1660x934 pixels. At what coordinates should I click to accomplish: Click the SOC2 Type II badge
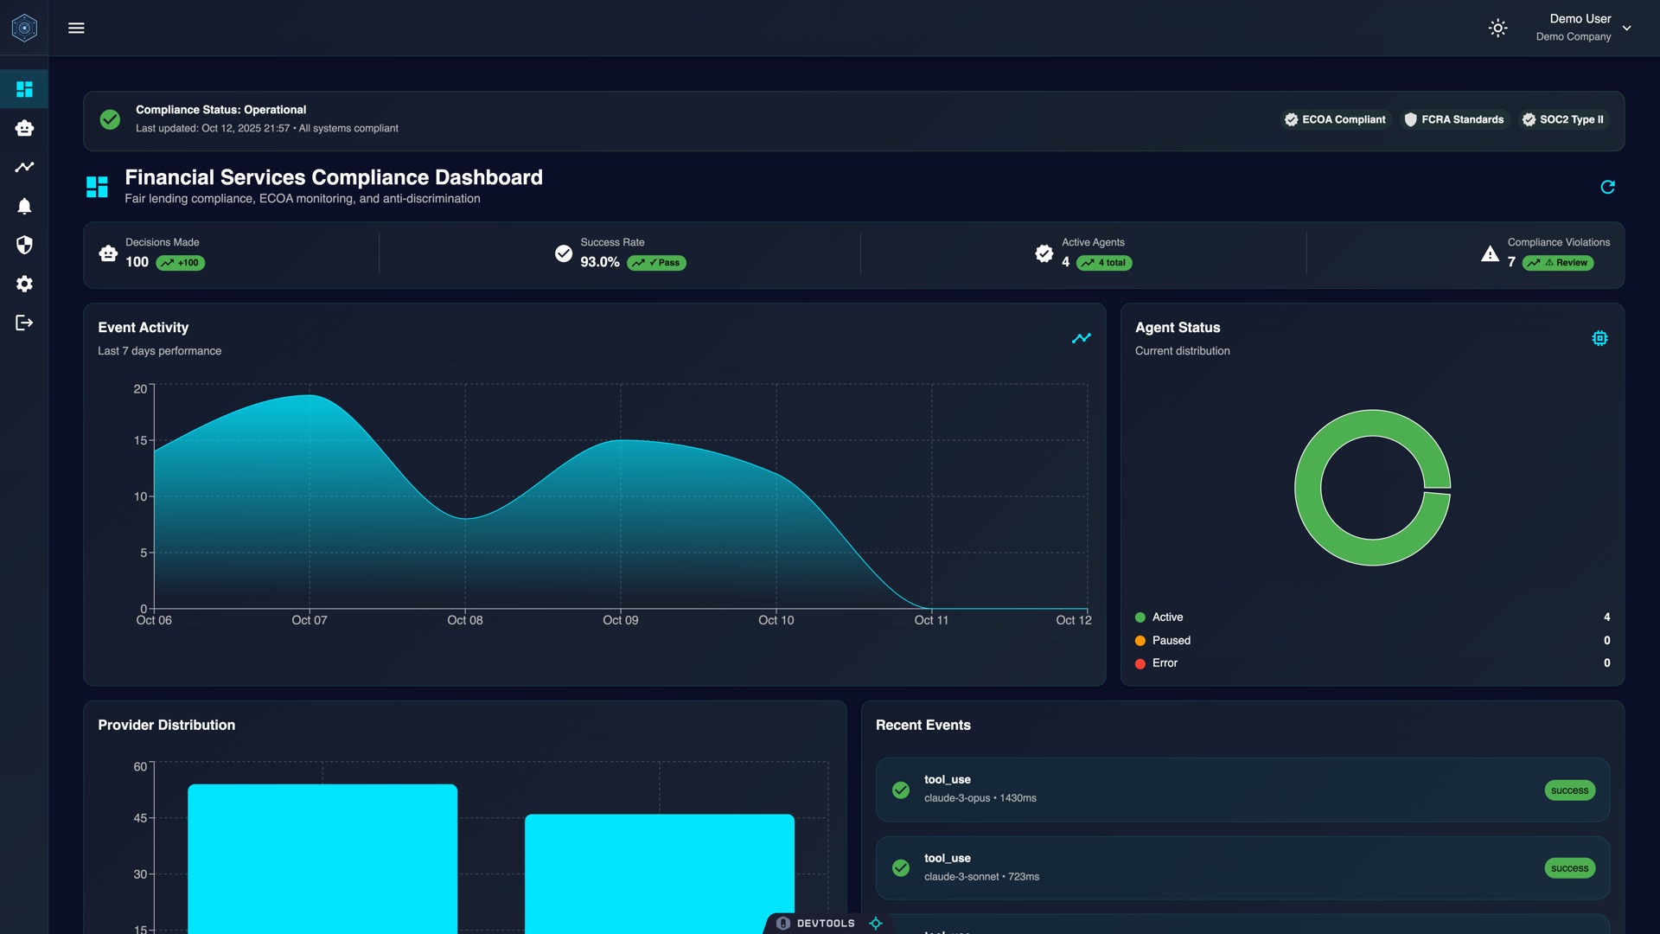click(1563, 119)
